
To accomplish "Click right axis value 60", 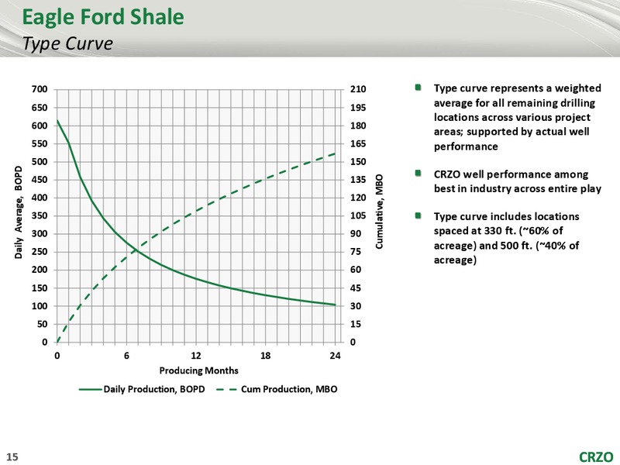I will [x=356, y=270].
